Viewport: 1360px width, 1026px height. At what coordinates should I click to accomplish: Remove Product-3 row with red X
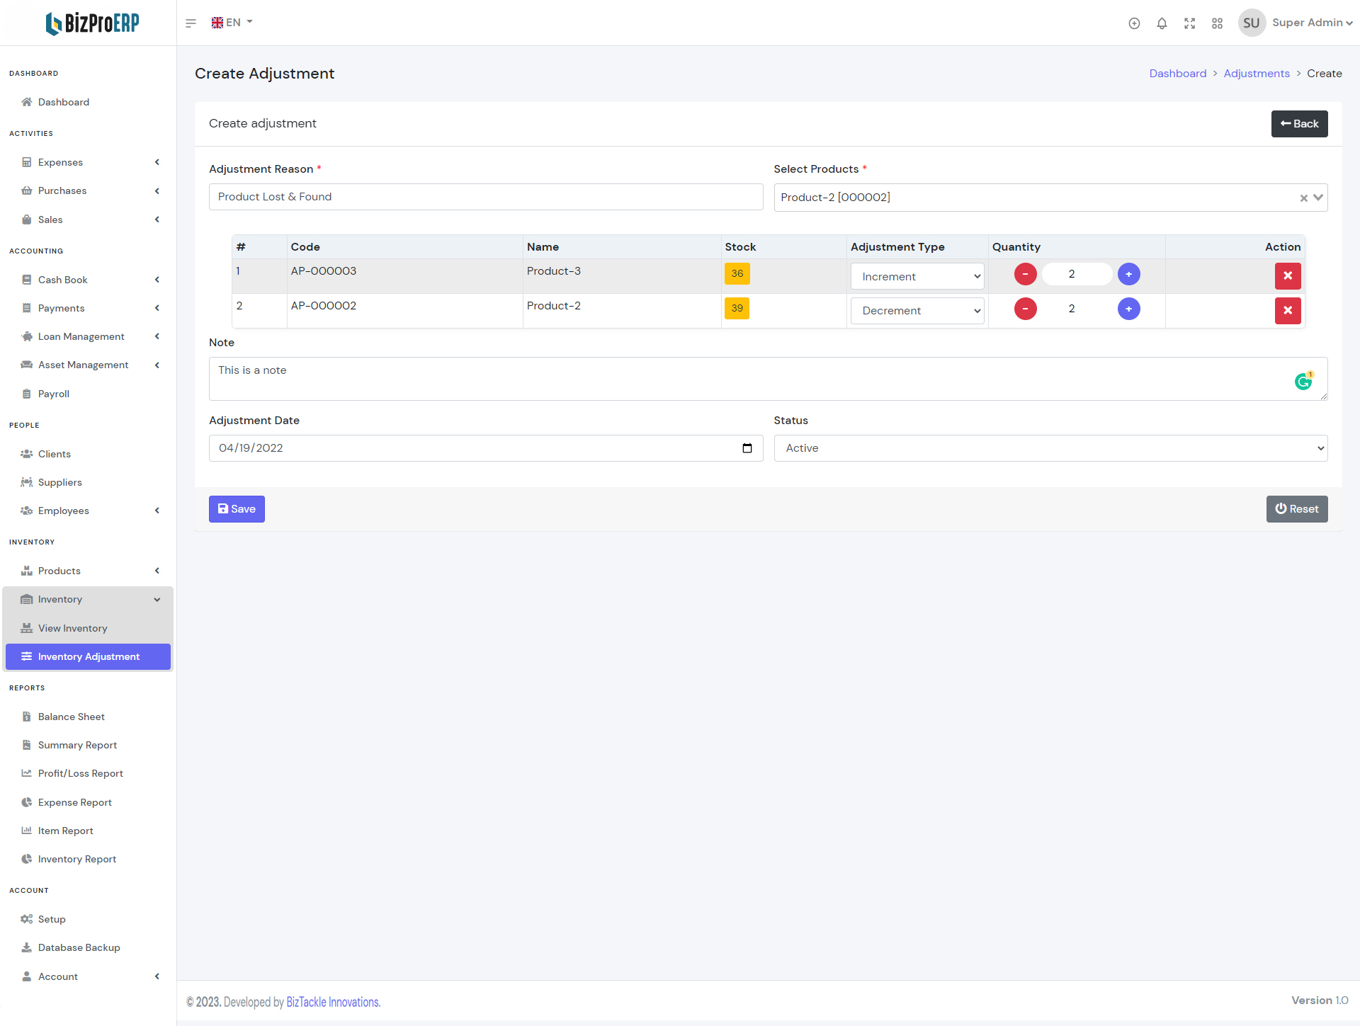coord(1287,275)
